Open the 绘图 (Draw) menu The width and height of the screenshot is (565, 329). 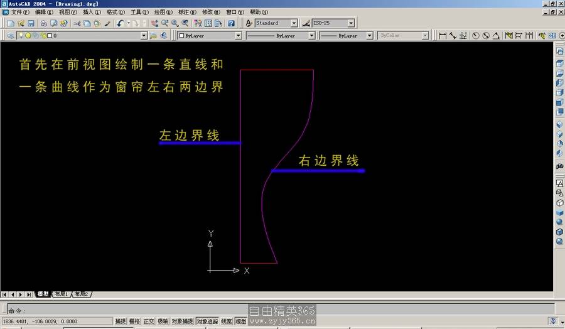164,12
